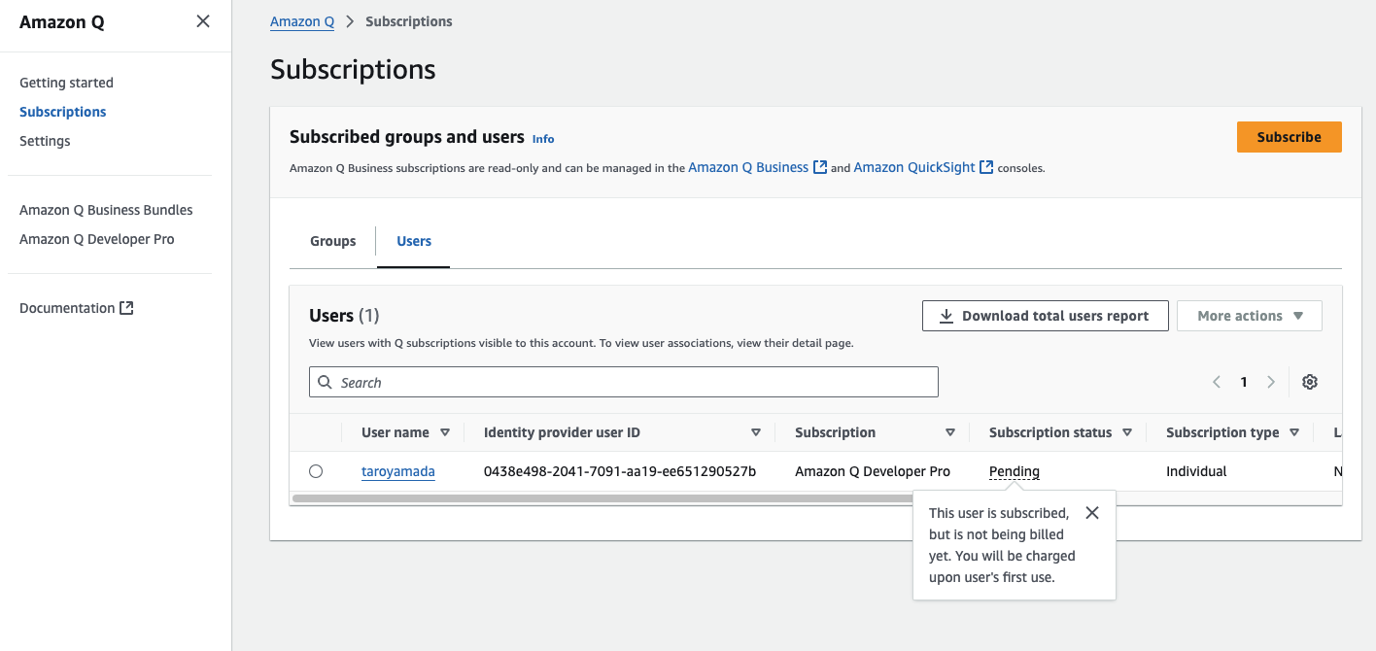Switch to the Groups tab
The width and height of the screenshot is (1376, 651).
pos(332,241)
